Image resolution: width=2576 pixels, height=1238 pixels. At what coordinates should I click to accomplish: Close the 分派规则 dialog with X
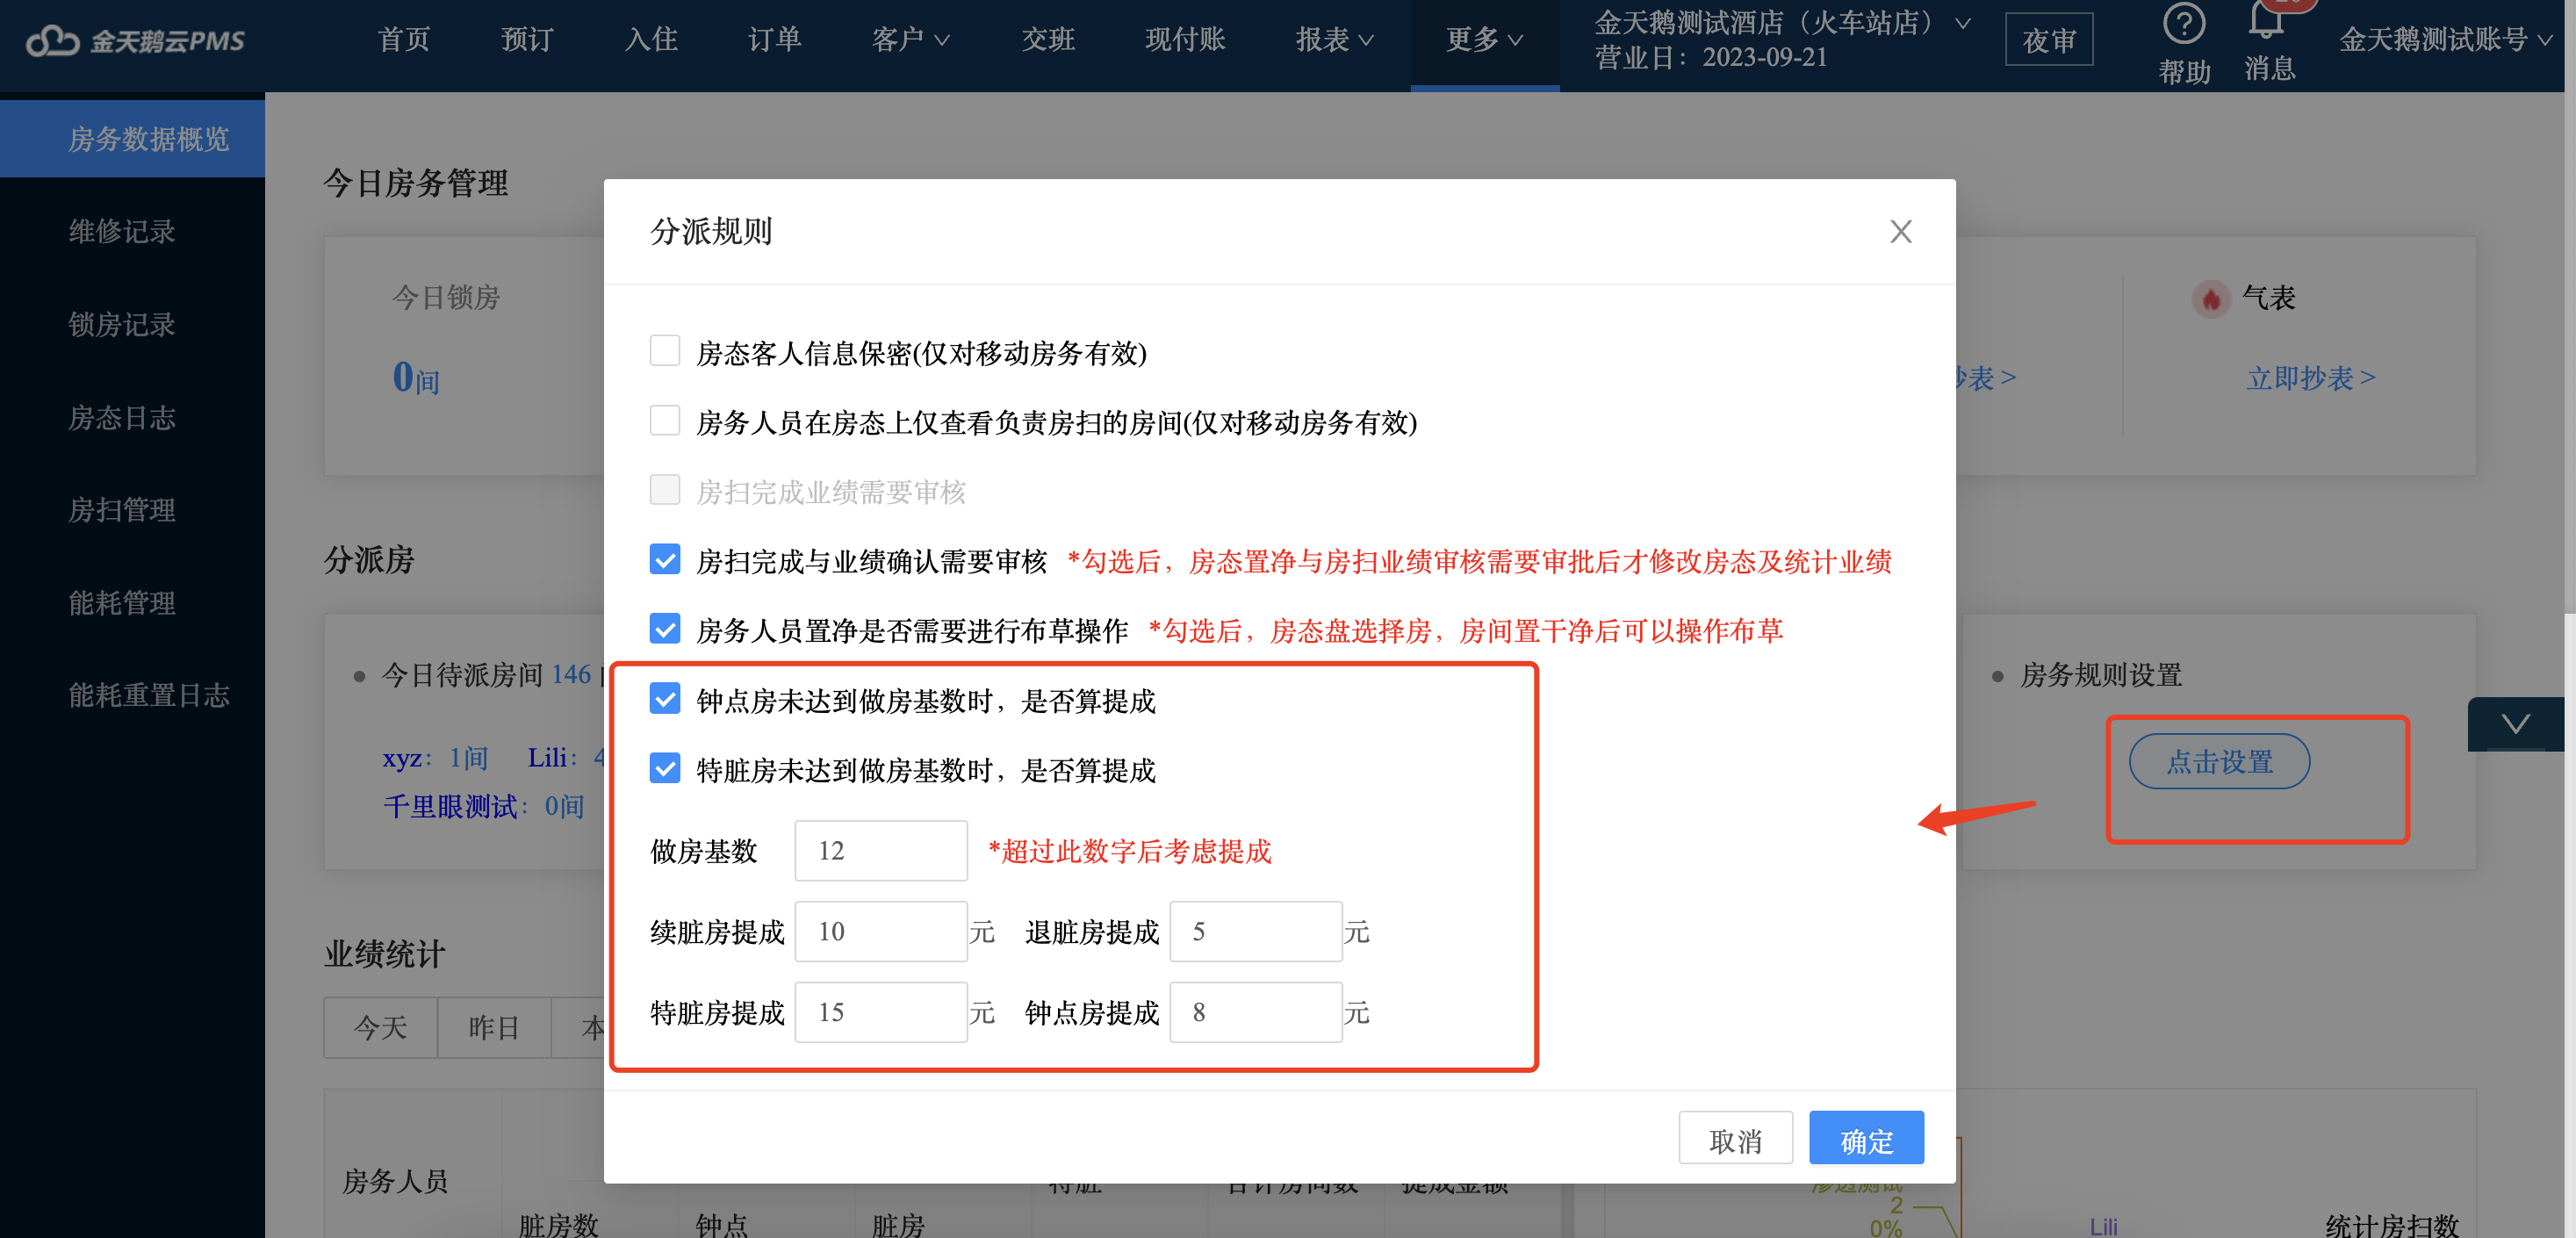click(1900, 232)
